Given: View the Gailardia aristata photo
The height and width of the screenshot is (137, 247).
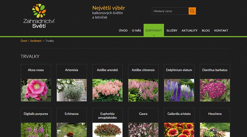Looking at the screenshot, I should coord(179,130).
